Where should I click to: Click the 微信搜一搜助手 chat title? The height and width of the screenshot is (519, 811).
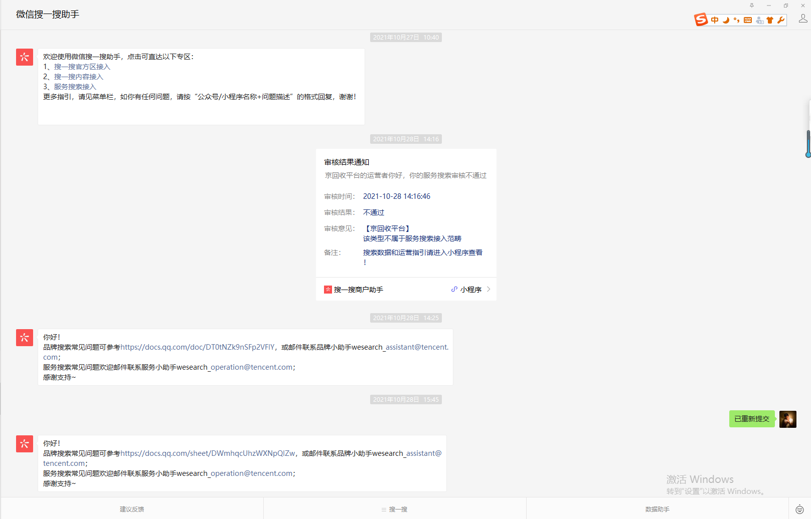pos(48,15)
